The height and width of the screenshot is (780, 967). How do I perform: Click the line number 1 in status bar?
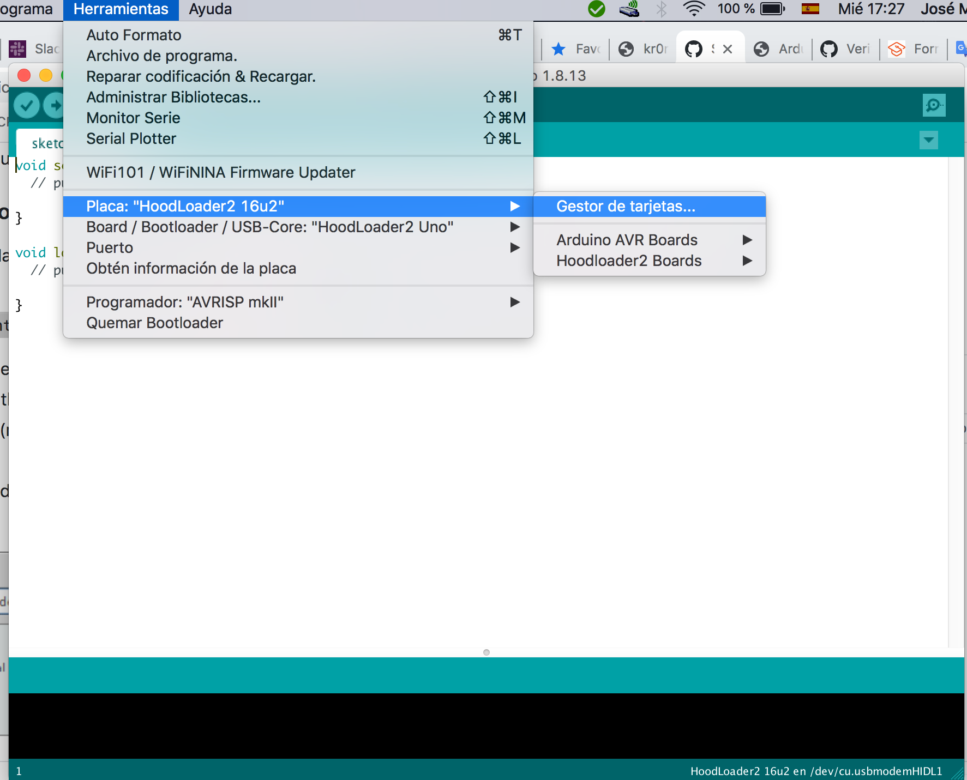(19, 771)
